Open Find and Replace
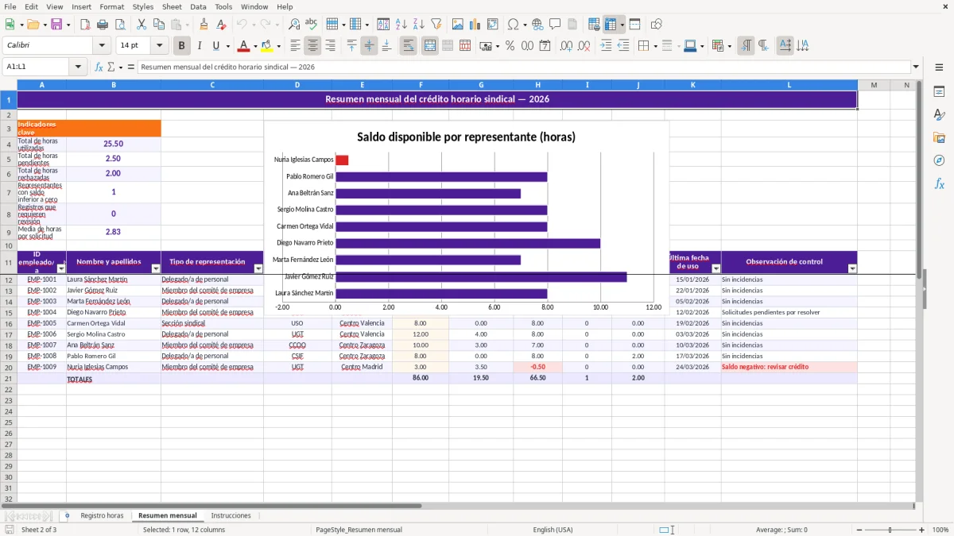 pos(294,25)
